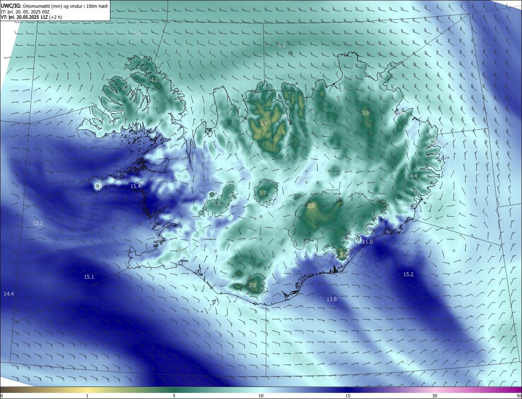Click the 12.2 value label

pos(38,223)
